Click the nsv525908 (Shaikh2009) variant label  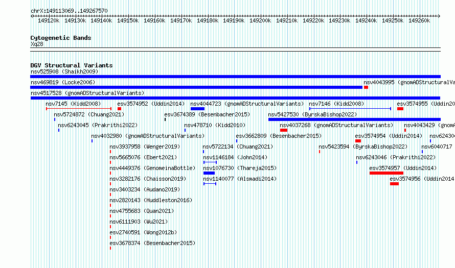click(64, 71)
